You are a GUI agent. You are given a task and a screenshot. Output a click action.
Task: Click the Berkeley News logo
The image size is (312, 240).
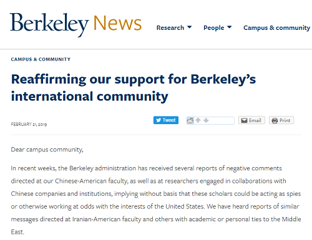pos(76,24)
